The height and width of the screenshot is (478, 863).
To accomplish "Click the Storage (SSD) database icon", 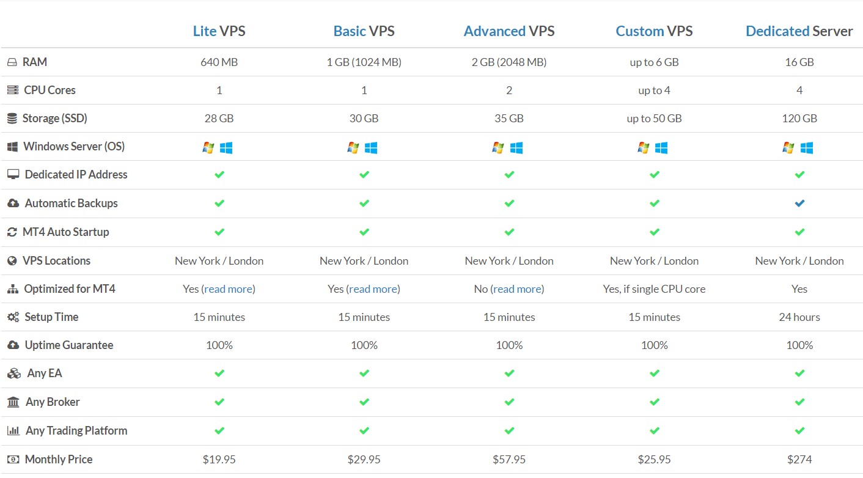I will click(12, 119).
